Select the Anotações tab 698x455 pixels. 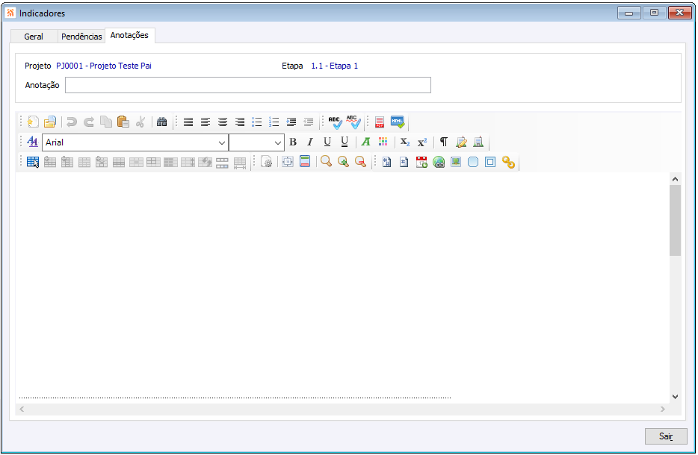(129, 35)
